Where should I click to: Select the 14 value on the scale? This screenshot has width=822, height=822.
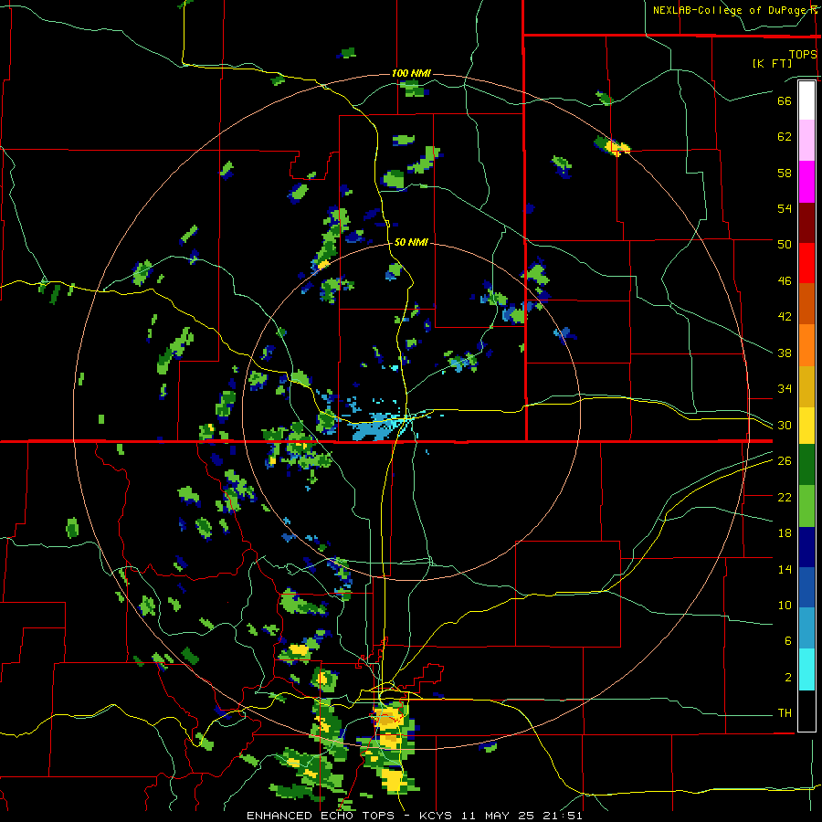(x=785, y=569)
